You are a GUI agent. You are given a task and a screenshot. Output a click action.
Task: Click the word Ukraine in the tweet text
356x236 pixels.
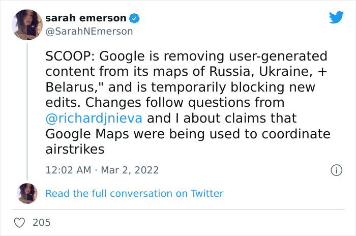click(284, 72)
